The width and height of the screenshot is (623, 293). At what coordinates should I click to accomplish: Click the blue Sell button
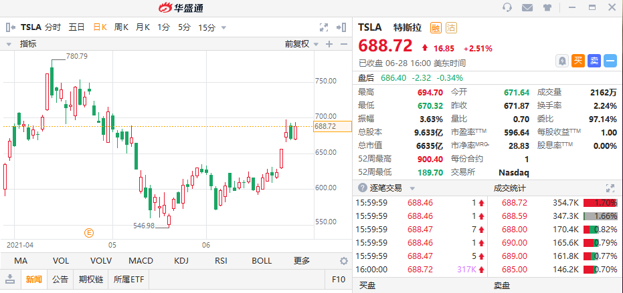pos(594,61)
